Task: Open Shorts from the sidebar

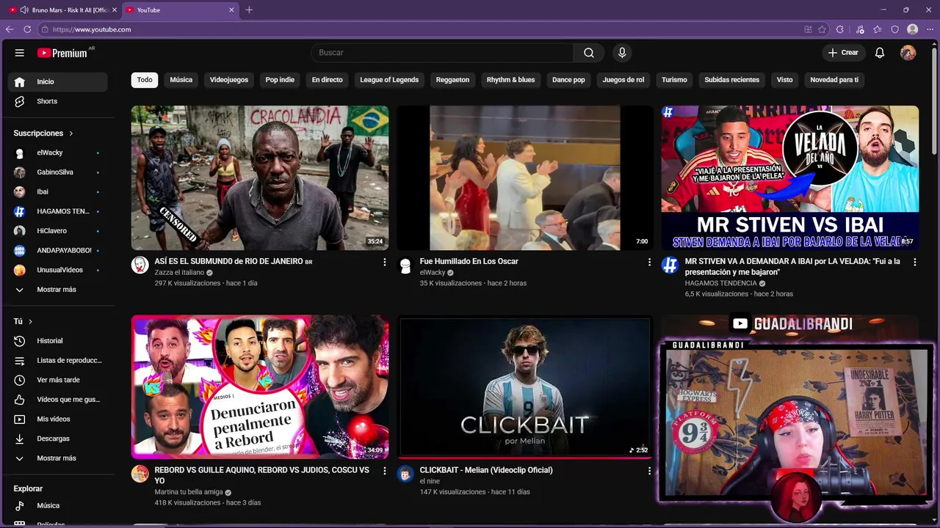Action: [58, 101]
